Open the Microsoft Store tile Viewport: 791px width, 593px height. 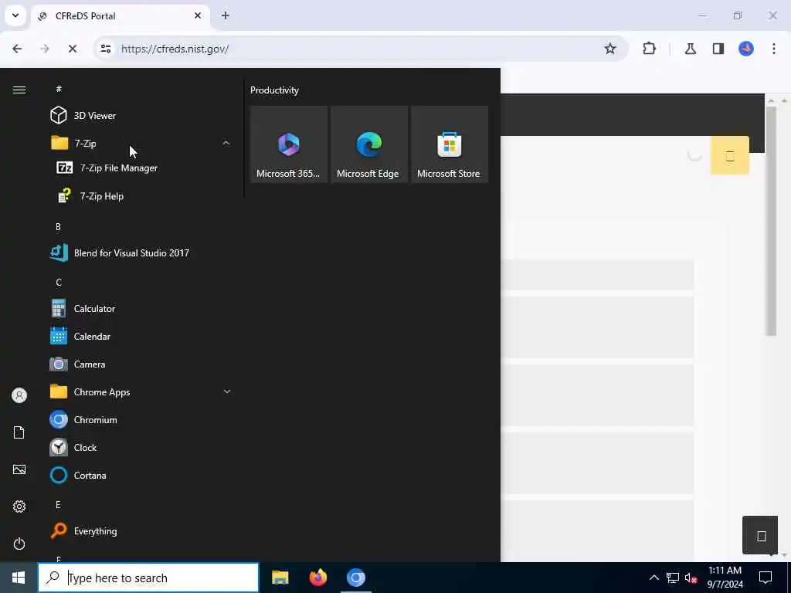click(x=450, y=144)
